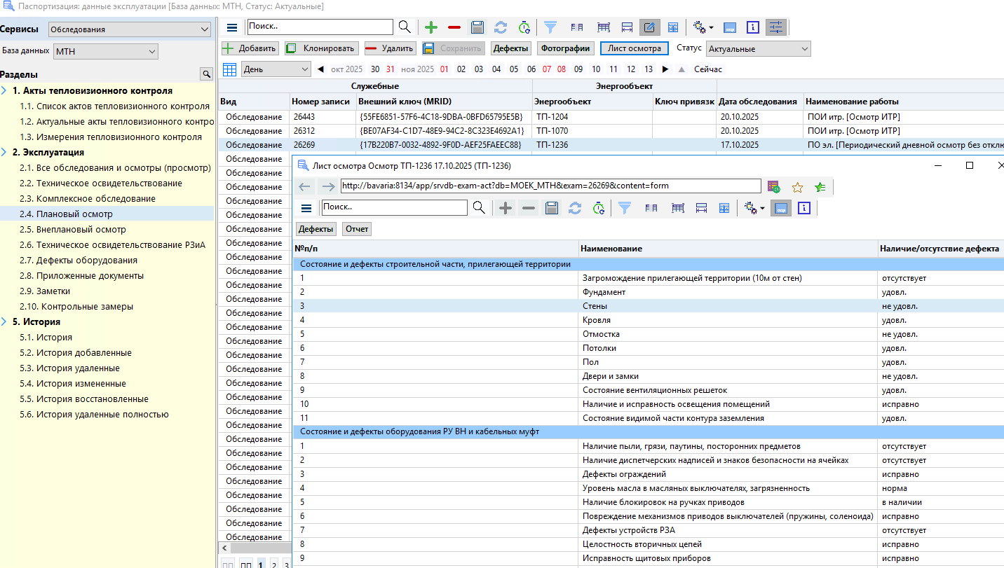Toggle the sliders settings panel icon
1004x568 pixels.
(x=775, y=27)
